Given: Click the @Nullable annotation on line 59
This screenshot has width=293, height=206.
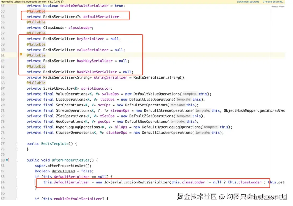Looking at the screenshot, I should [36, 44].
